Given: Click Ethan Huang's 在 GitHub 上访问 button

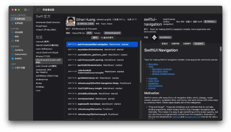Looking at the screenshot, I should [85, 24].
